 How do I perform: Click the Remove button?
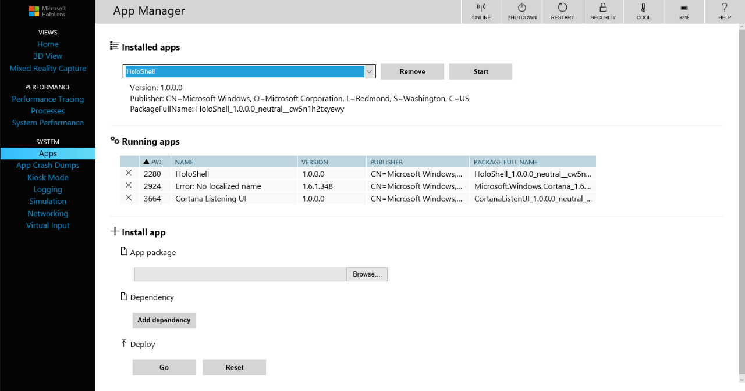412,71
